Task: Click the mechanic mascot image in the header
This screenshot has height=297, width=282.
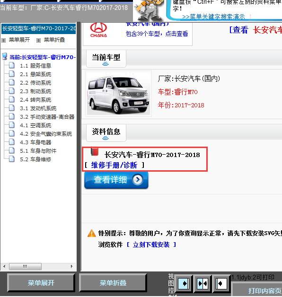Action: (149, 10)
